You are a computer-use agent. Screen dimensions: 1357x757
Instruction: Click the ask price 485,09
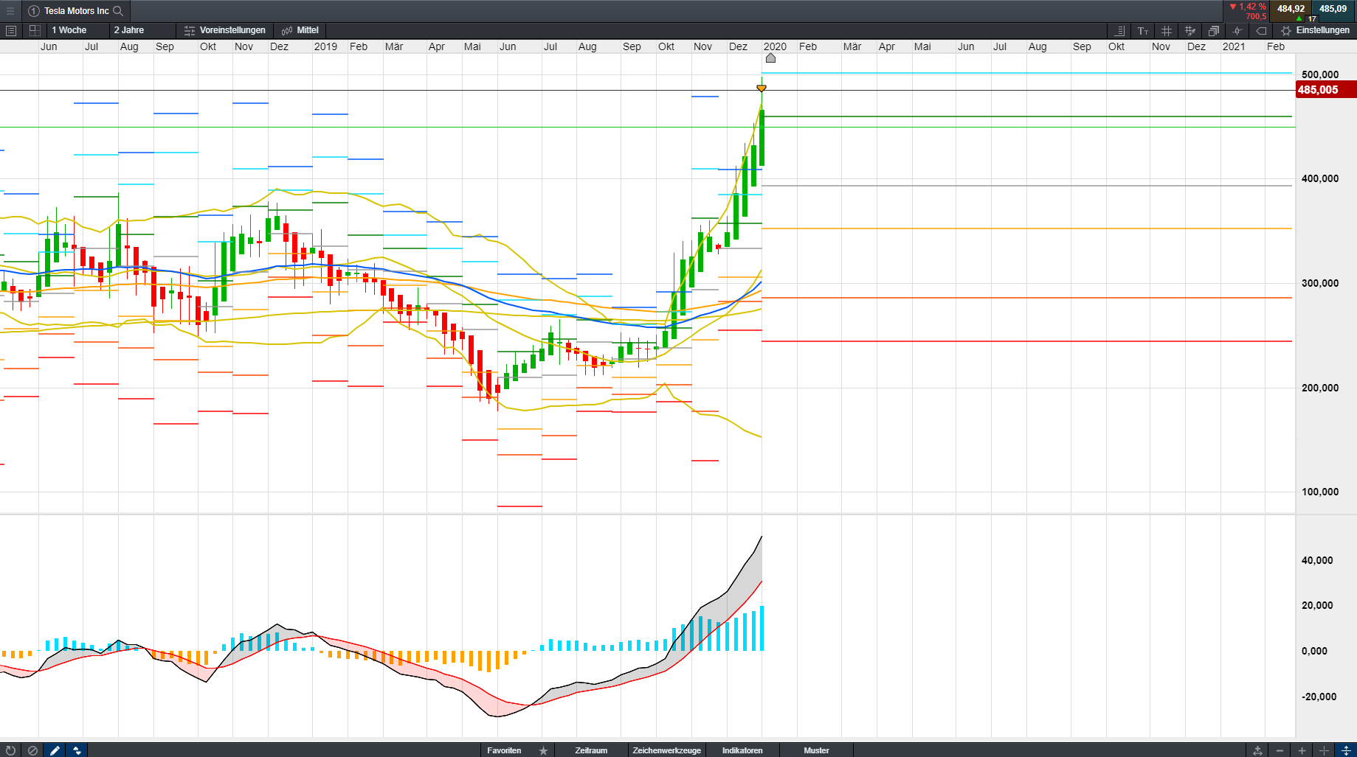1333,9
